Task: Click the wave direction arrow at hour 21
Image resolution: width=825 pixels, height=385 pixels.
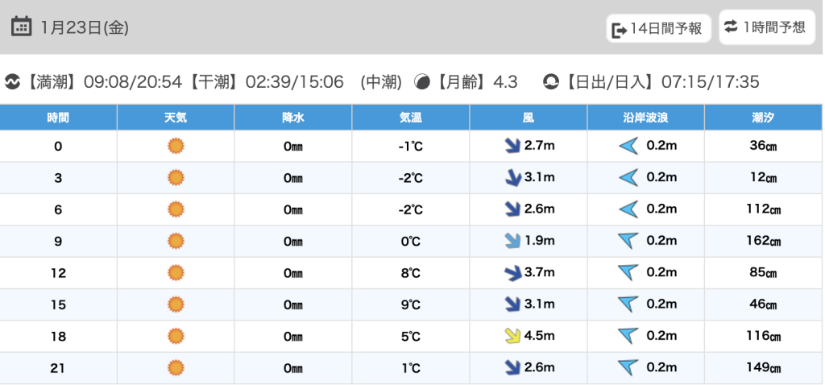Action: pyautogui.click(x=628, y=368)
